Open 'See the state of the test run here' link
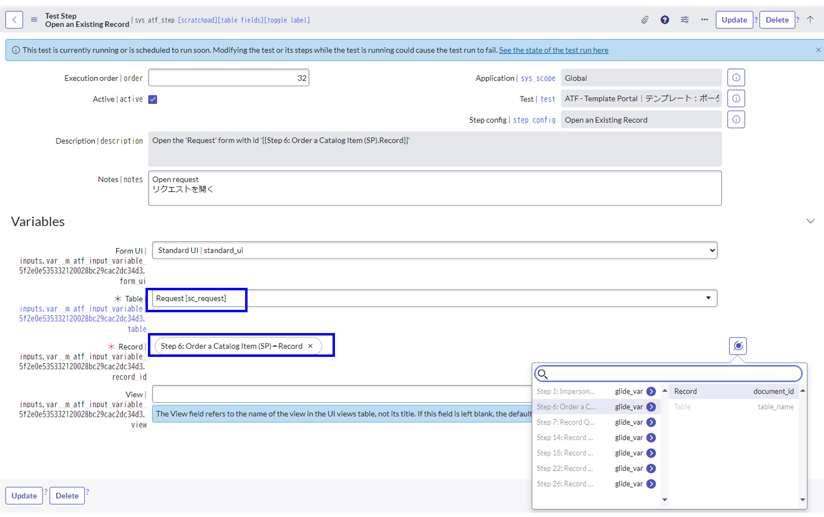This screenshot has height=517, width=824. 553,50
